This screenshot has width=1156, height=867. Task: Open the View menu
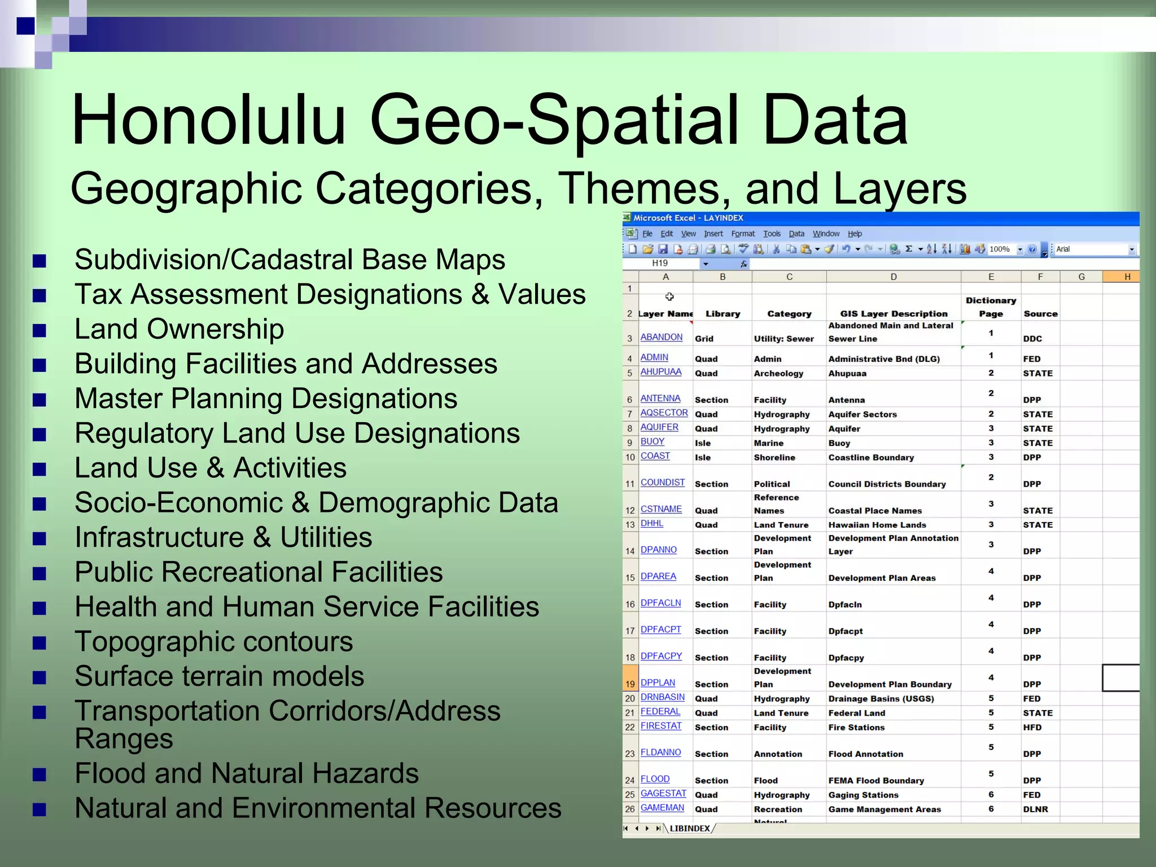click(x=688, y=234)
